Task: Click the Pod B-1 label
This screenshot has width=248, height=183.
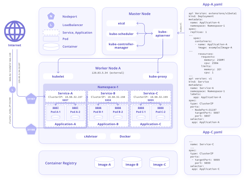Action: (98, 112)
